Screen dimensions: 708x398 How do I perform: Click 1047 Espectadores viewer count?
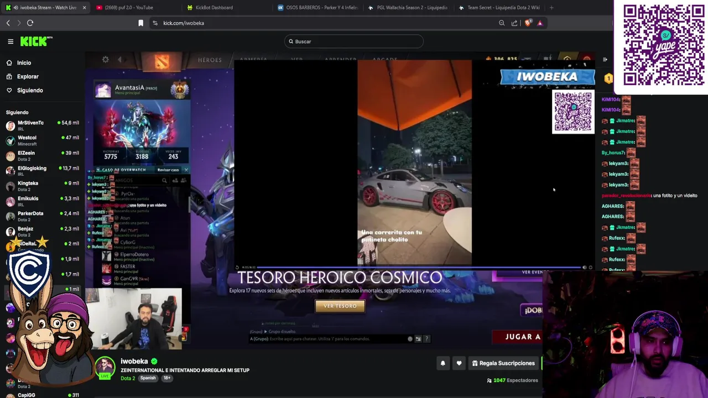point(512,380)
